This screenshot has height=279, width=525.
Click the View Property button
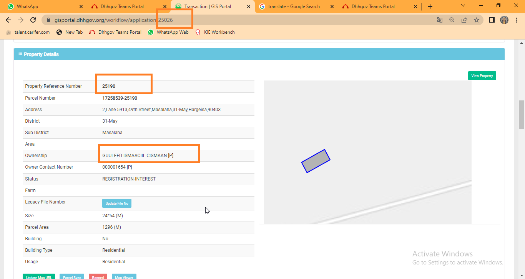point(482,75)
